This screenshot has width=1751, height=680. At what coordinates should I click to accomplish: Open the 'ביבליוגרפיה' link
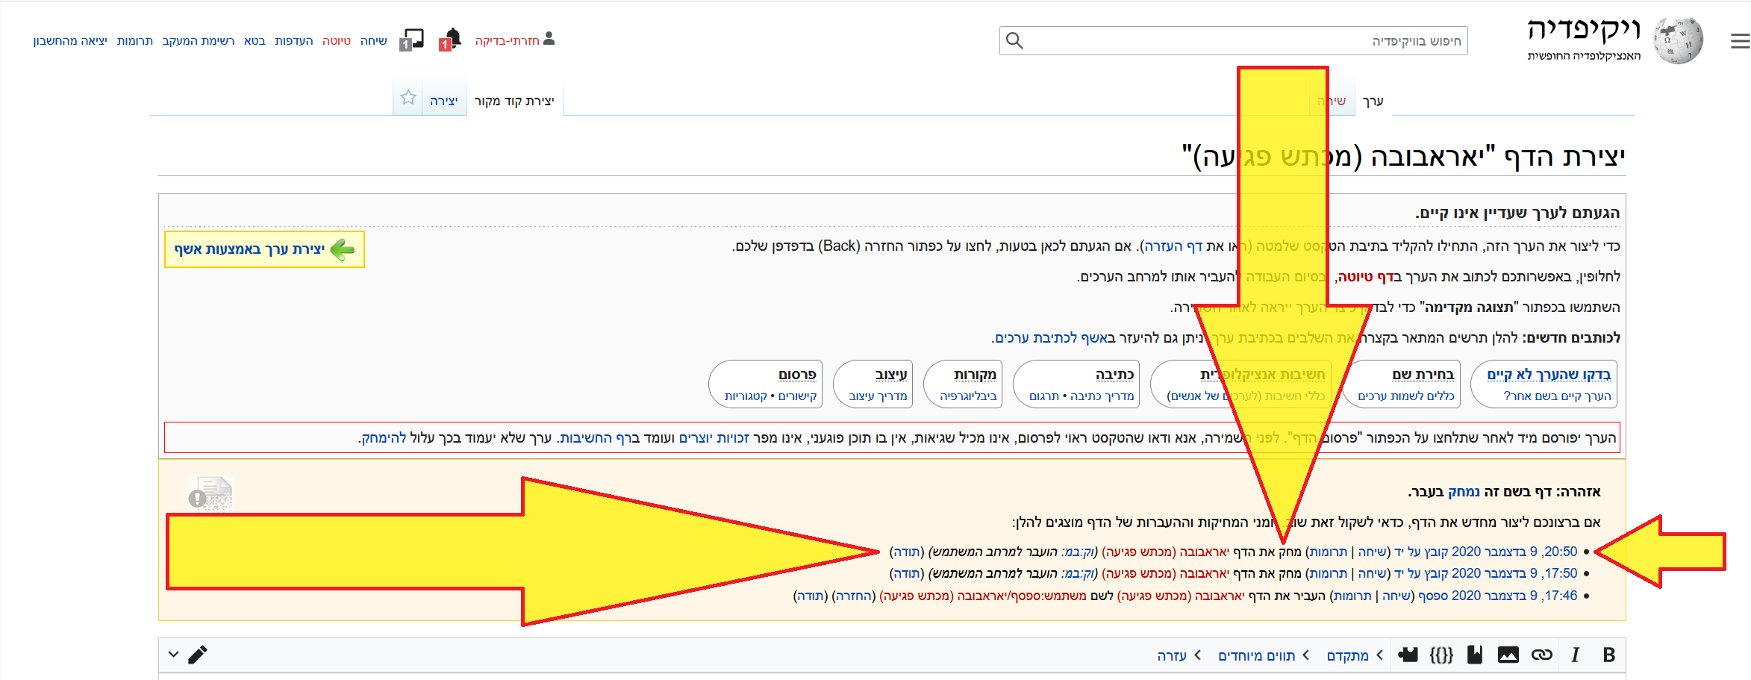(968, 396)
